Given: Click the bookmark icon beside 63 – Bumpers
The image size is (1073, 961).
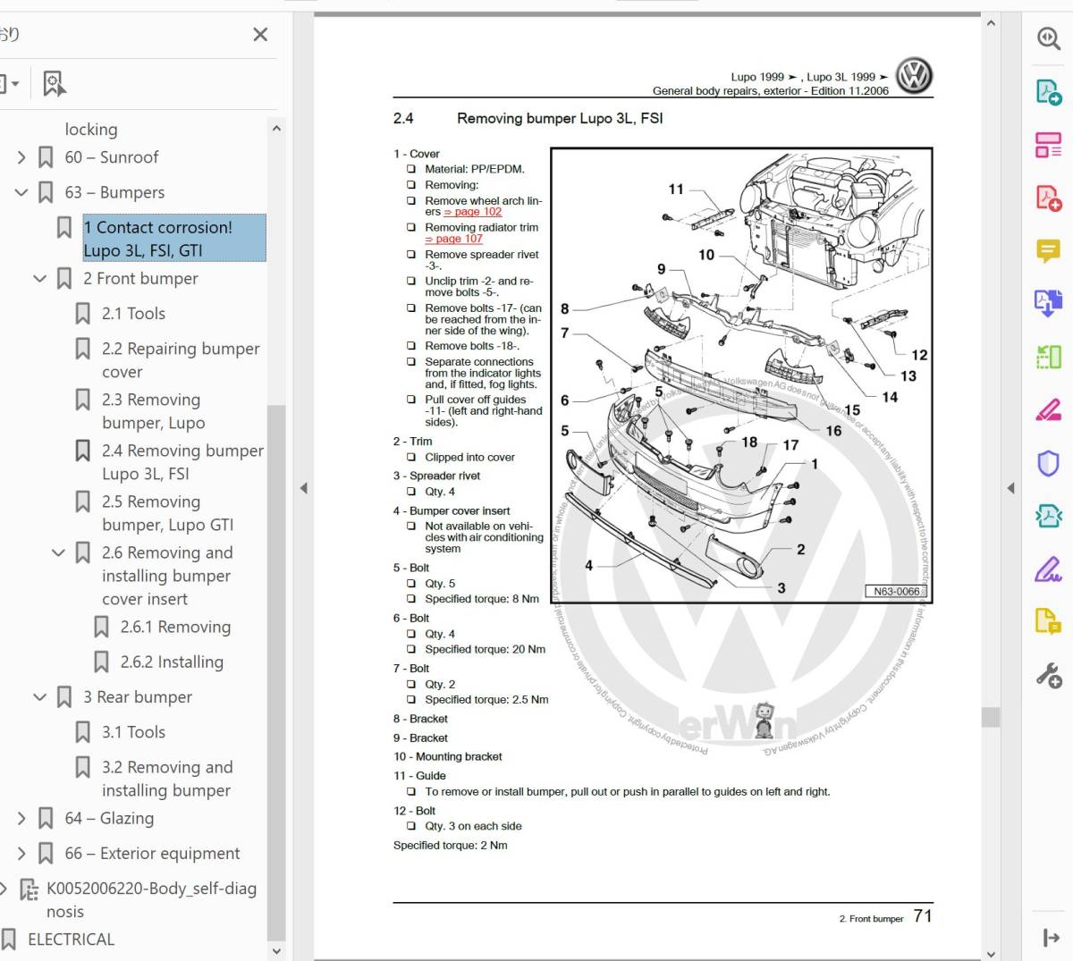Looking at the screenshot, I should (x=46, y=192).
